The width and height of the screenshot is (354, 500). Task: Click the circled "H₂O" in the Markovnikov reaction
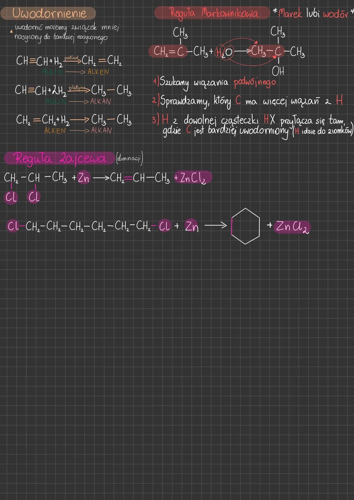pyautogui.click(x=225, y=52)
